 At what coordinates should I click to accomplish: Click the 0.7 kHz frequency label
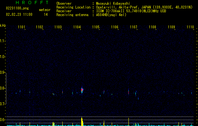tap(3, 104)
